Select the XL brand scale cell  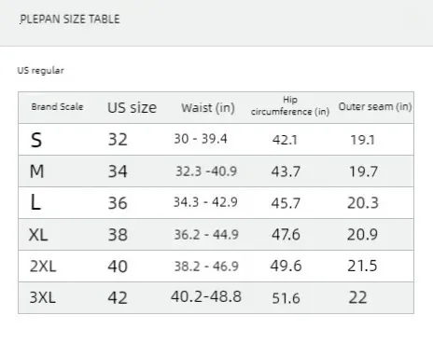coord(38,235)
